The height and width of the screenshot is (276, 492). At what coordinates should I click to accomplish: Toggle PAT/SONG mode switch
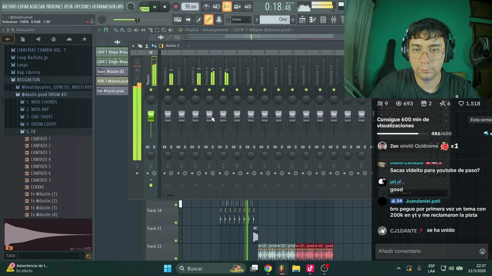pos(145,7)
